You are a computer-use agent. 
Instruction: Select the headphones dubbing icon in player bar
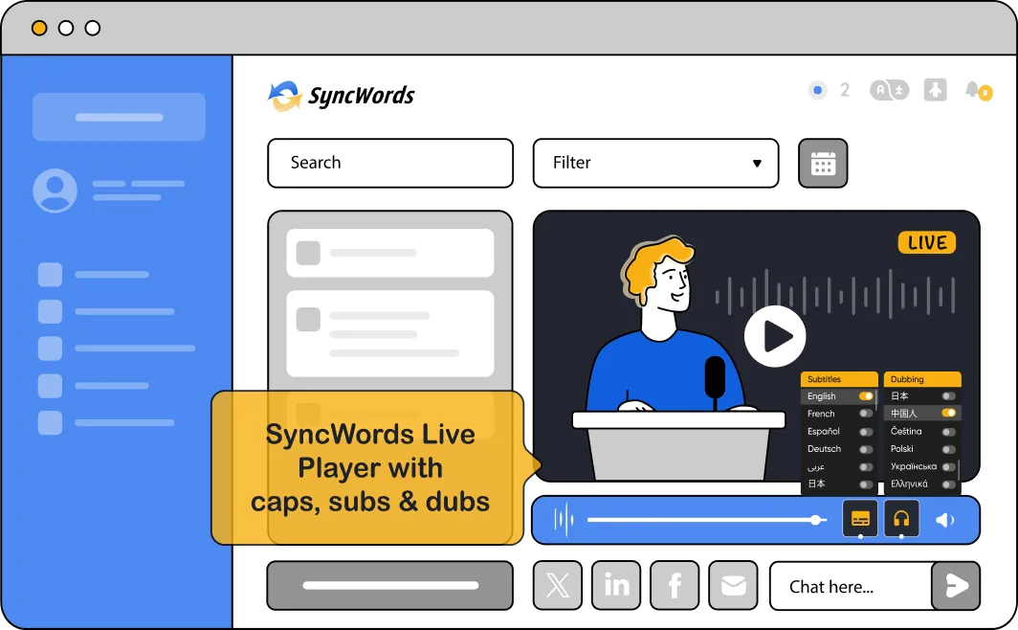coord(900,518)
